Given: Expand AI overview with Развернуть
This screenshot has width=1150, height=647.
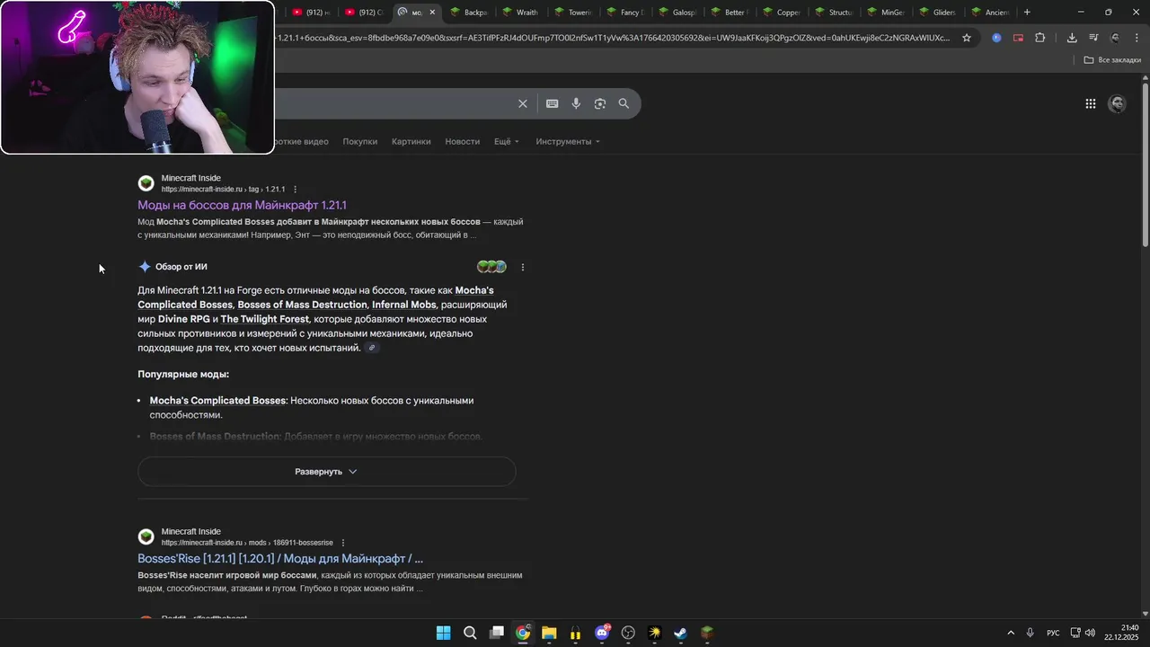Looking at the screenshot, I should tap(326, 472).
